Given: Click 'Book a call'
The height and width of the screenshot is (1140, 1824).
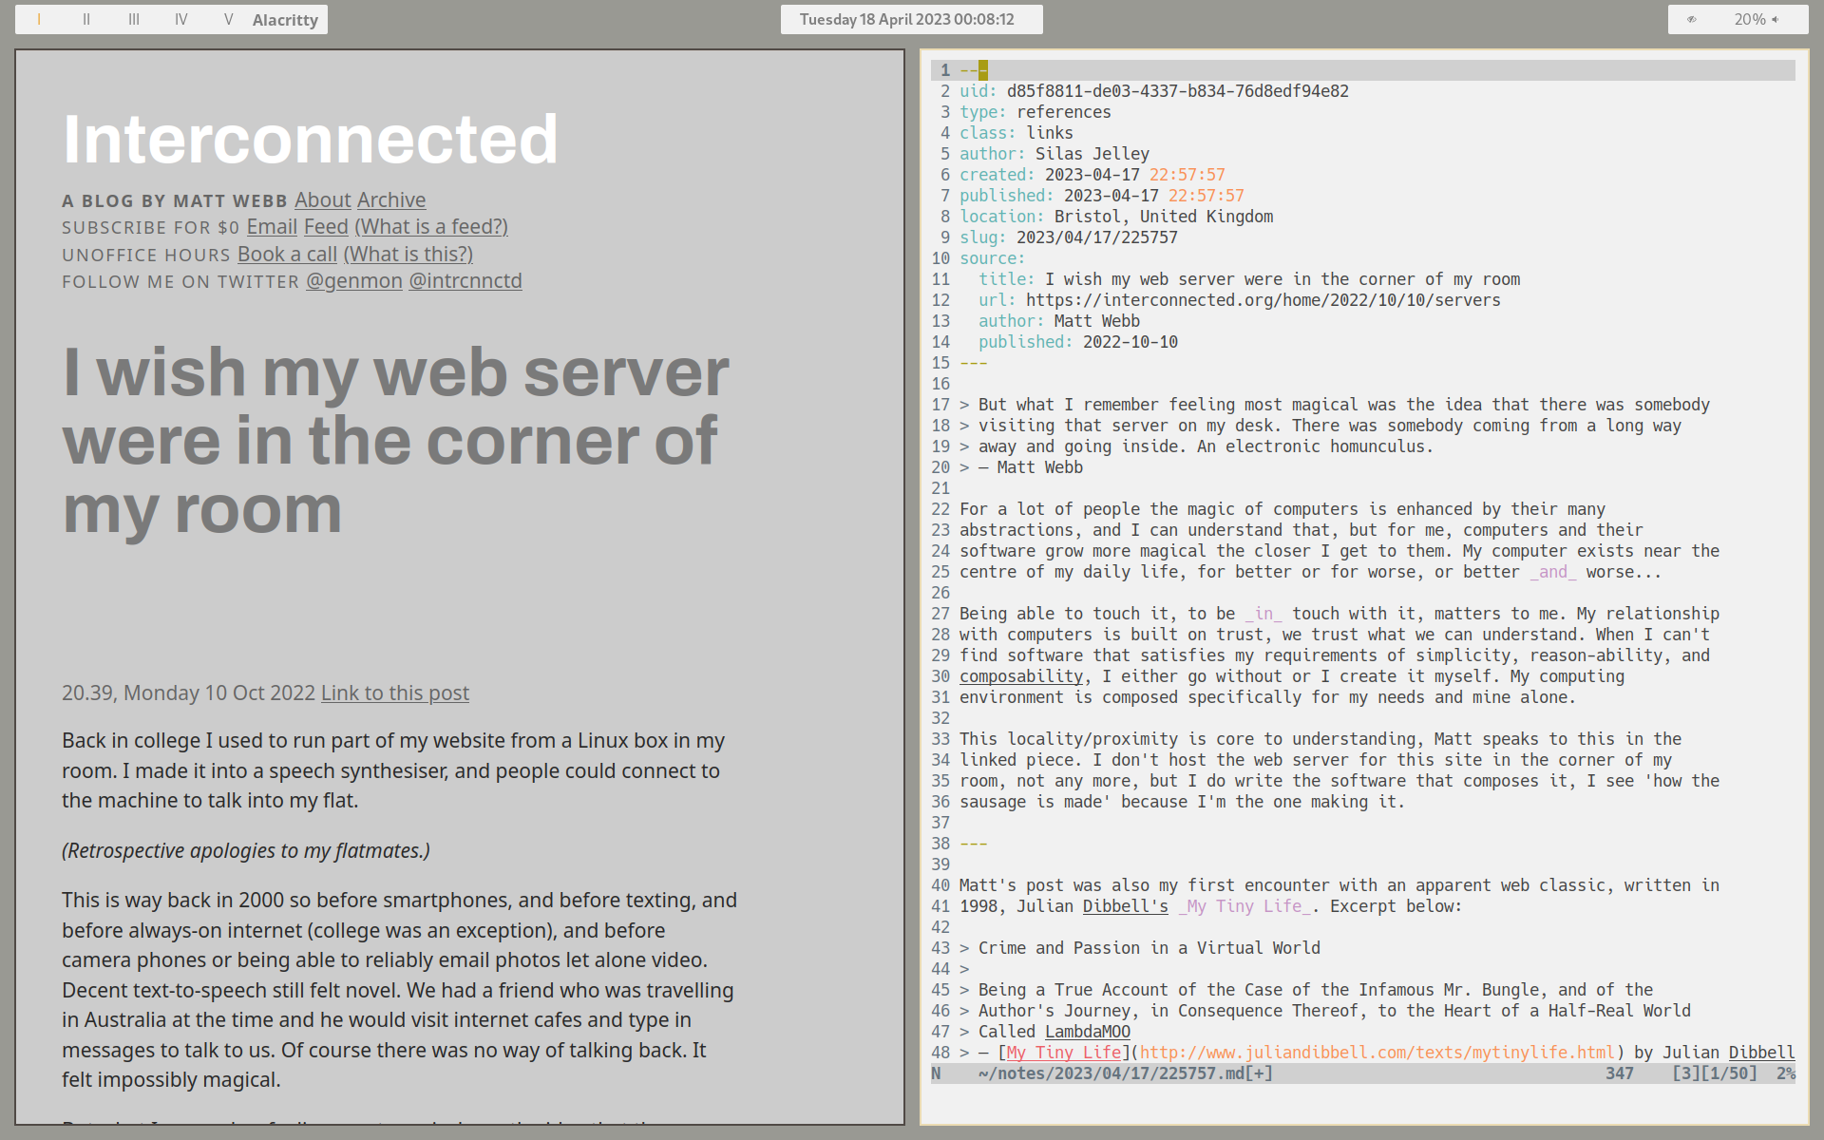Looking at the screenshot, I should 287,254.
